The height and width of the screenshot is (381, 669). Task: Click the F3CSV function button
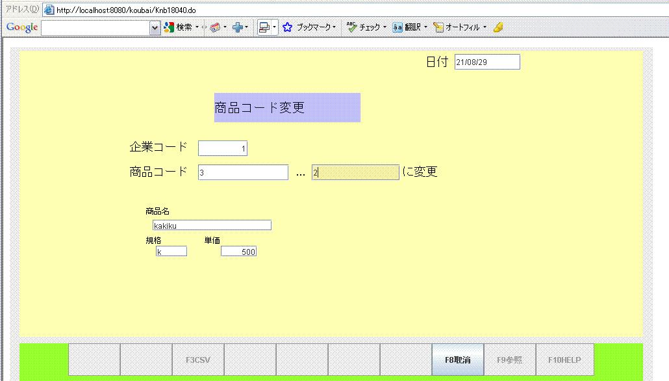point(198,360)
